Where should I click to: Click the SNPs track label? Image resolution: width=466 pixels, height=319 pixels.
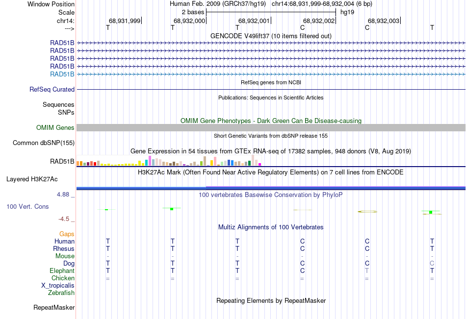pyautogui.click(x=66, y=112)
